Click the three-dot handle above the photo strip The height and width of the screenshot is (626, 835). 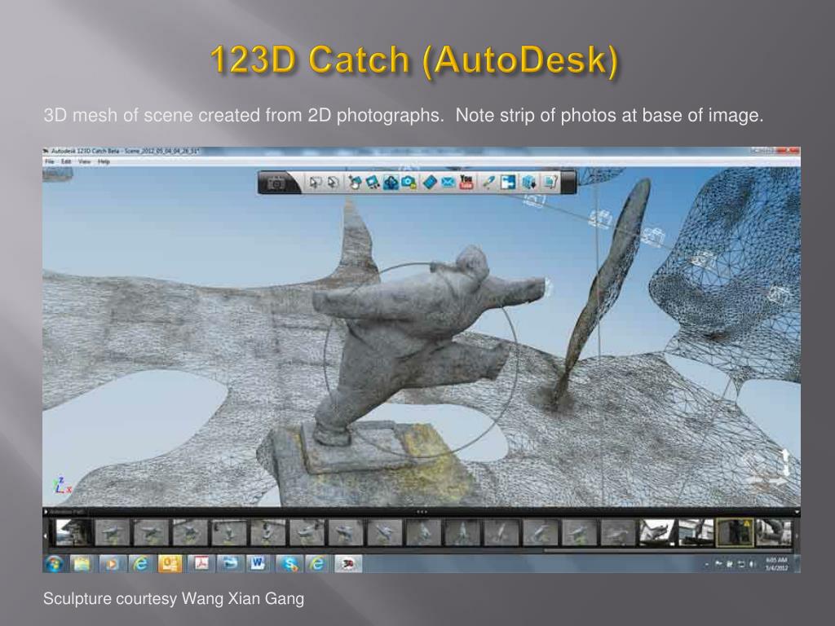pyautogui.click(x=422, y=512)
